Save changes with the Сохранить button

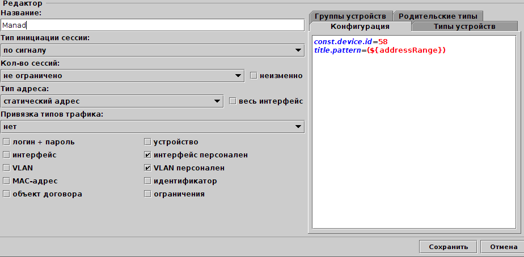[x=449, y=247]
